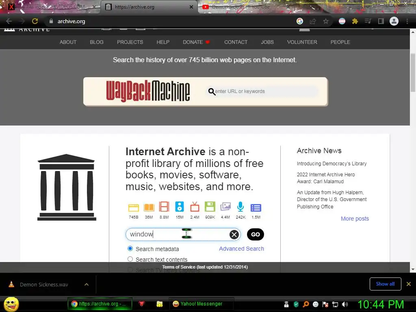Open the BLOG menu item
The width and height of the screenshot is (416, 312).
(x=97, y=42)
